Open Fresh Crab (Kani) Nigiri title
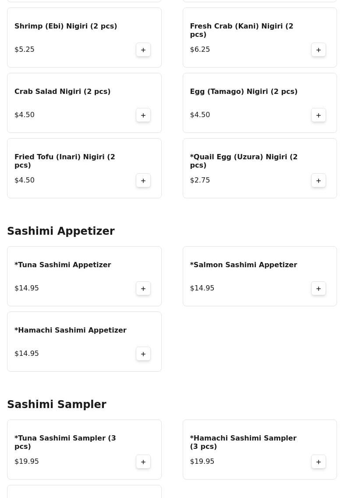This screenshot has height=498, width=344. (x=241, y=30)
